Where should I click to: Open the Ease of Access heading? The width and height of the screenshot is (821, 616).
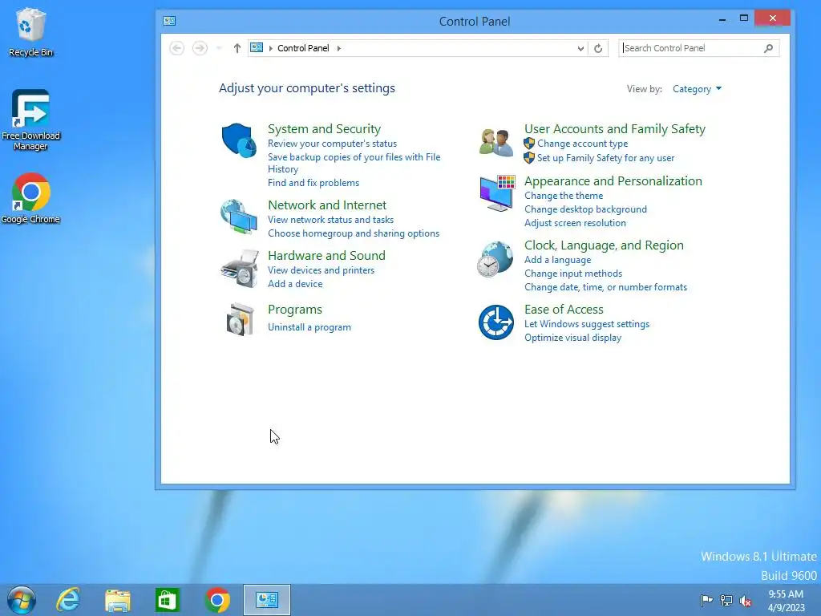point(564,310)
